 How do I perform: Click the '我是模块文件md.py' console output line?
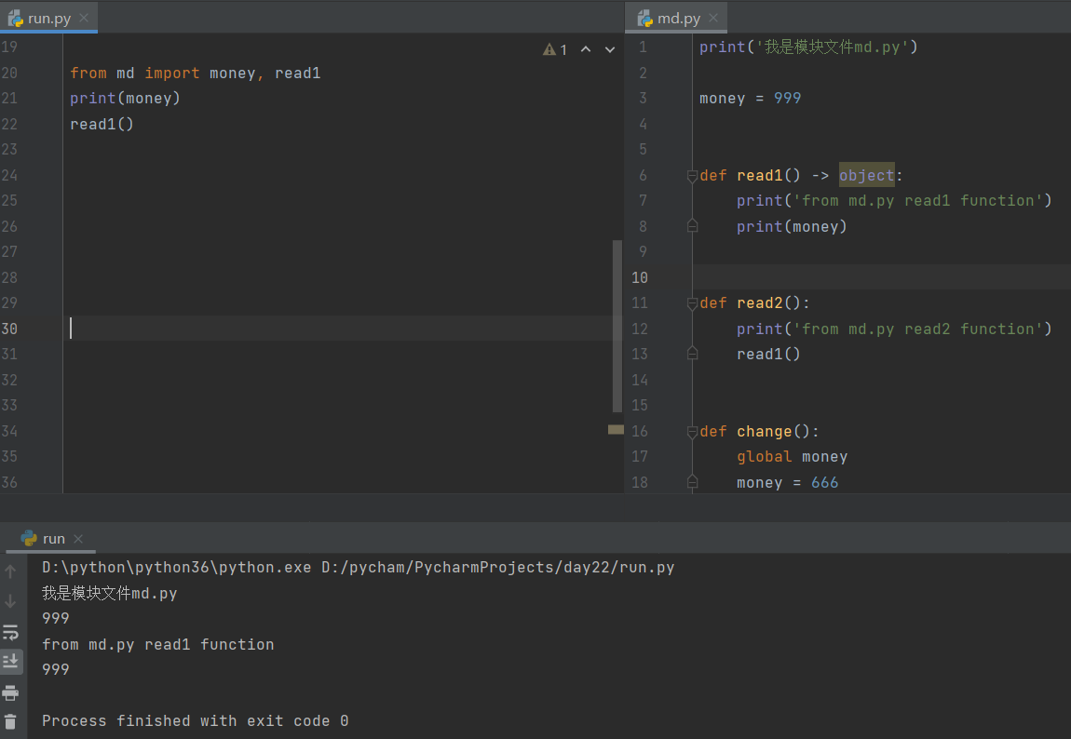109,593
